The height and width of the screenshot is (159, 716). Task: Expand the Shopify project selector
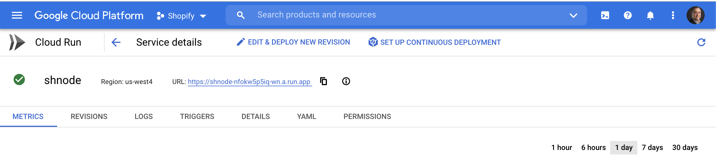tap(182, 16)
